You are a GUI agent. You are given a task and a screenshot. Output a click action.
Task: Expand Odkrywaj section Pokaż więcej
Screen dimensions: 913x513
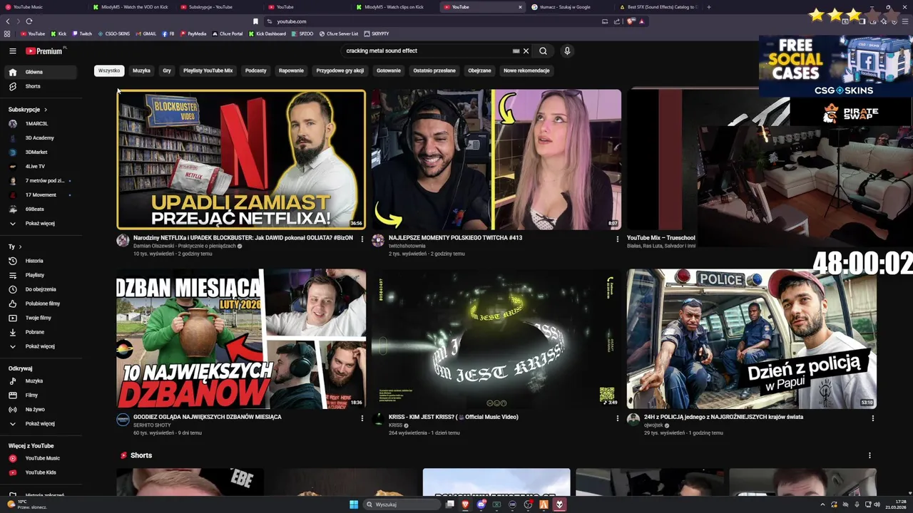pyautogui.click(x=39, y=423)
